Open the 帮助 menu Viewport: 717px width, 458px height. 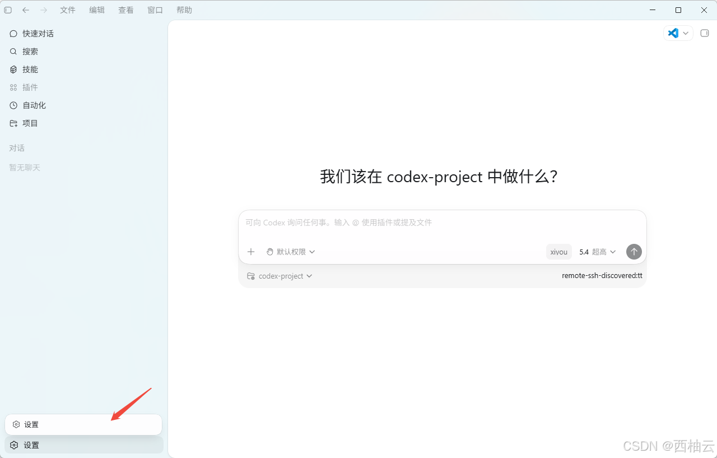[x=184, y=10]
